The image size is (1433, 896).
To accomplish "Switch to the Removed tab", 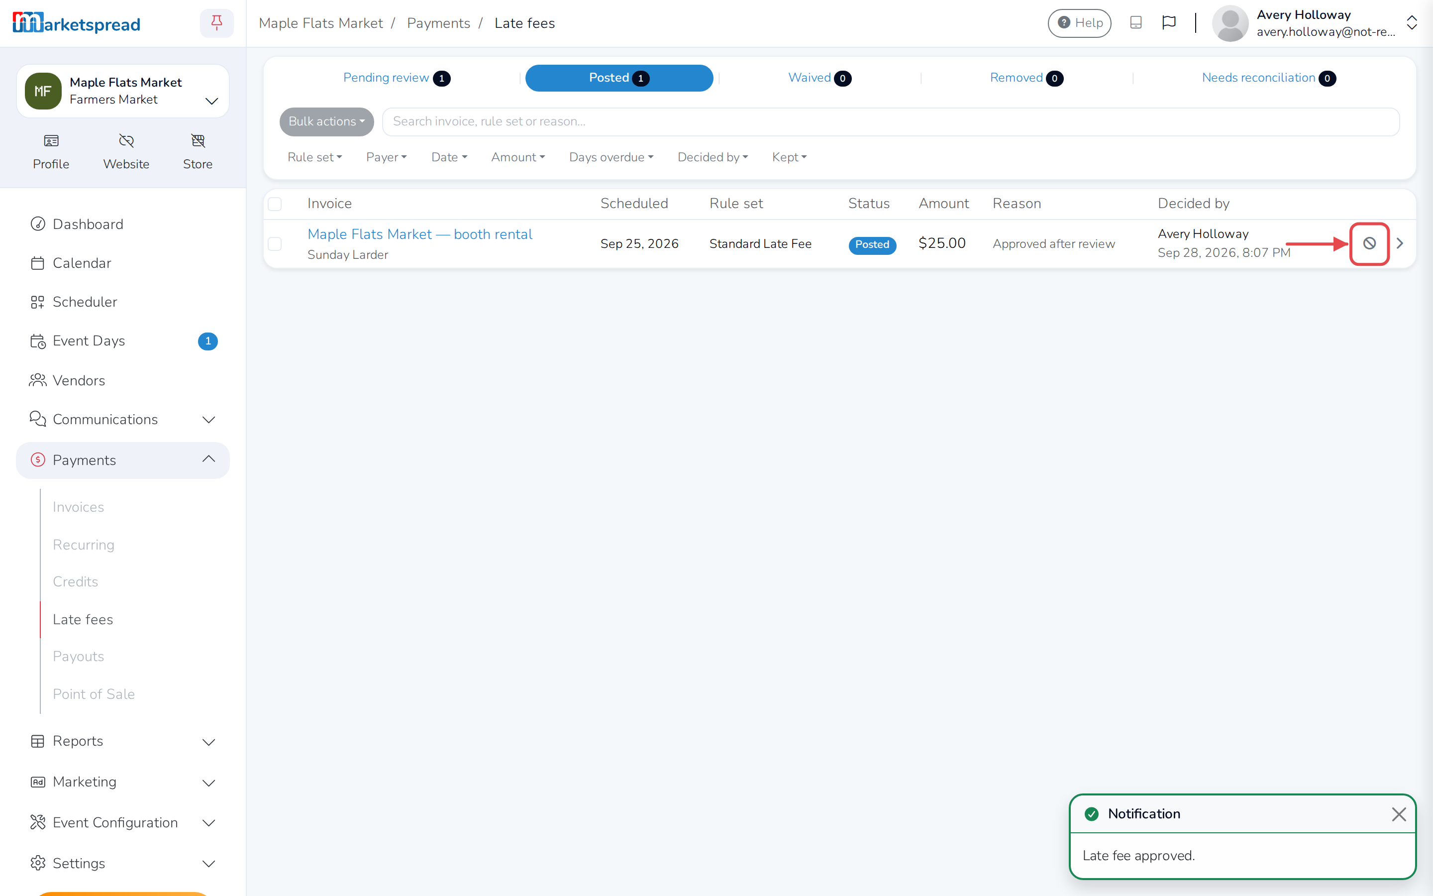I will pos(1026,78).
